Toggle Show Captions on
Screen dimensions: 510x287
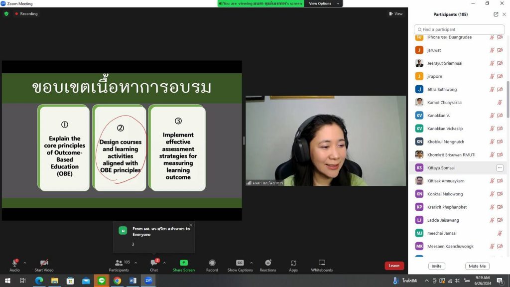coord(240,263)
